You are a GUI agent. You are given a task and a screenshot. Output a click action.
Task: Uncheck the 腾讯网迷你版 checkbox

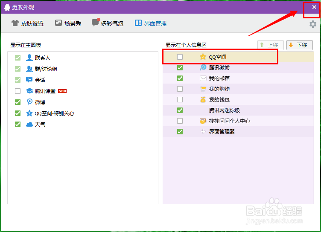180,110
